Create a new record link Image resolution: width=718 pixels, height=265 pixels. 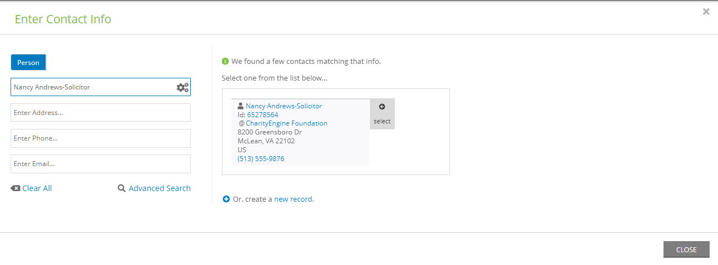coord(293,199)
